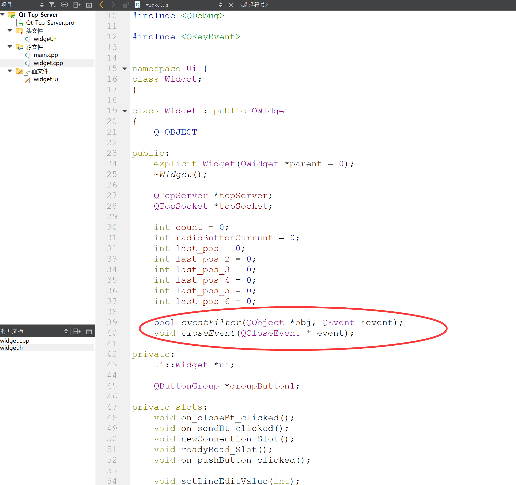Fold the Ui namespace block at line 15
Image resolution: width=516 pixels, height=485 pixels.
(x=125, y=69)
